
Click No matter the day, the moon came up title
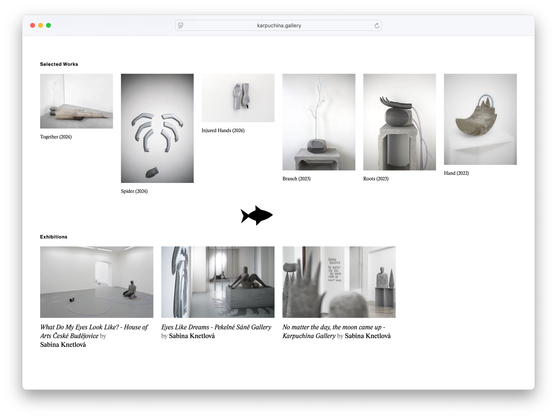point(333,327)
